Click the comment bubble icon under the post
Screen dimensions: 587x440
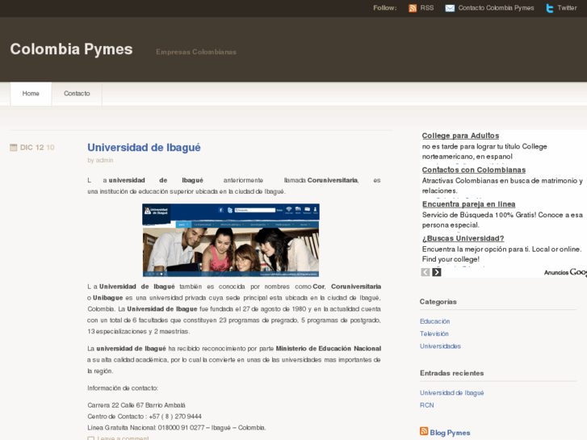(90, 438)
